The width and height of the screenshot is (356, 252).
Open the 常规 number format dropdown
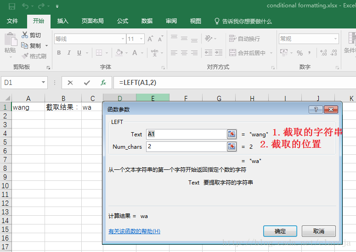pyautogui.click(x=335, y=39)
